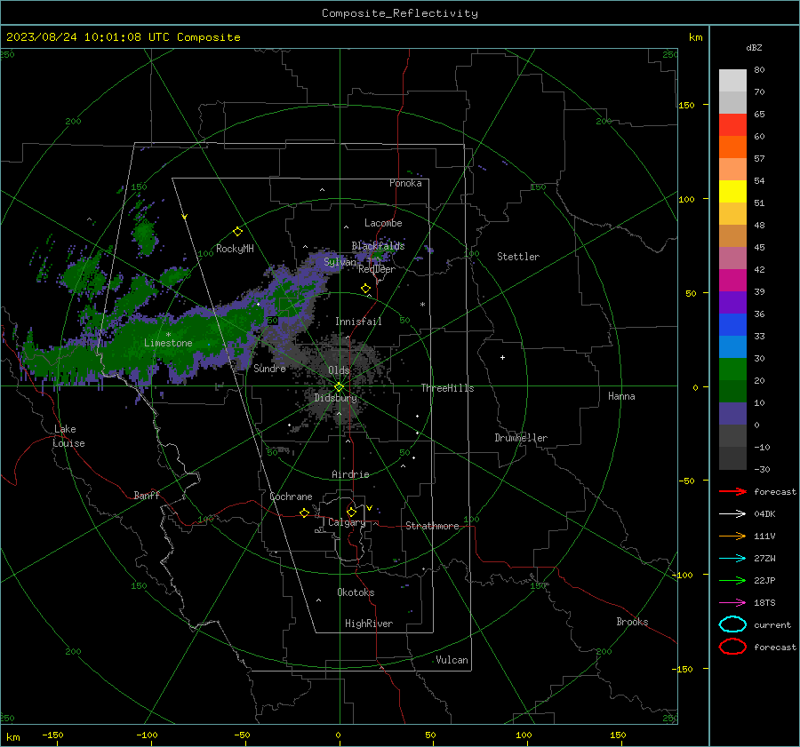Click the dBZ legend heading
The width and height of the screenshot is (800, 747).
754,47
